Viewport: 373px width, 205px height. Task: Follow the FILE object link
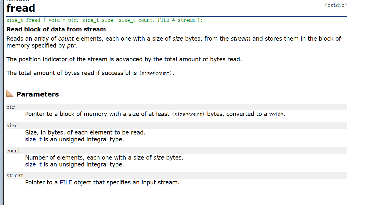click(66, 182)
